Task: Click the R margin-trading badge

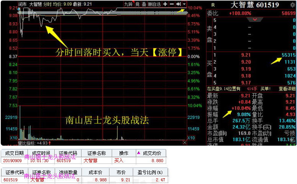Action: pos(213,5)
